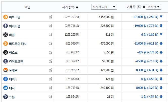Screen dimensions: 168x102
Task: Open chart icon for 비트코인 row
Action: [50, 17]
